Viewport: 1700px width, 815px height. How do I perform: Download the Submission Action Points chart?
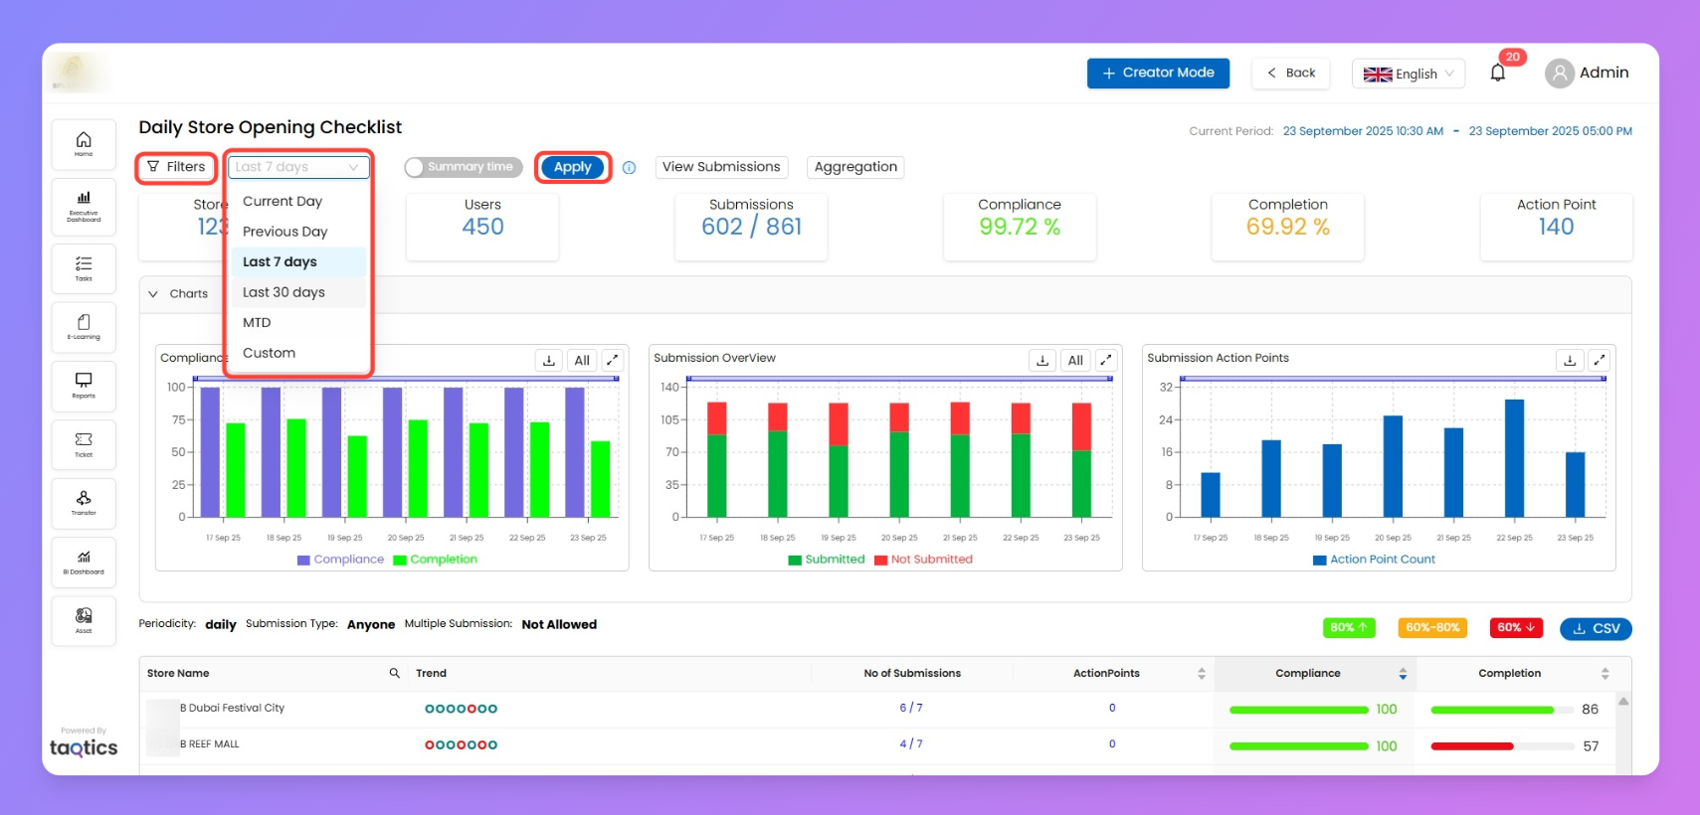click(x=1569, y=360)
